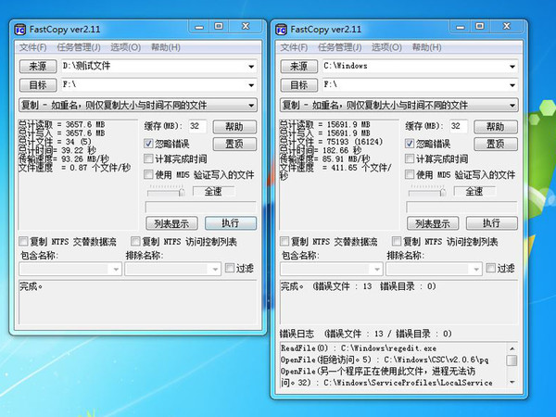Click 全速 speed label in left window

tap(213, 192)
